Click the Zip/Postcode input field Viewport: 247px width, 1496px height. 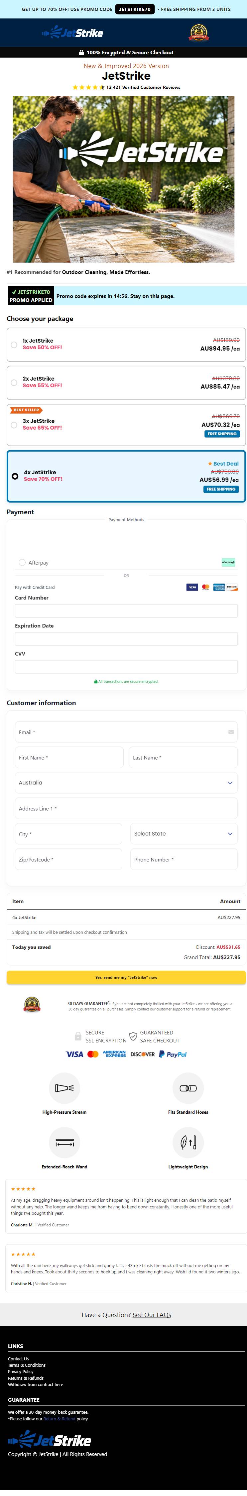point(68,859)
